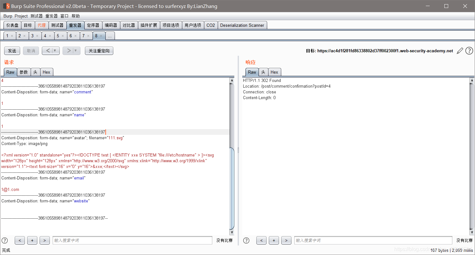Click 发送 send button
Screen dimensions: 475x255
coord(12,51)
